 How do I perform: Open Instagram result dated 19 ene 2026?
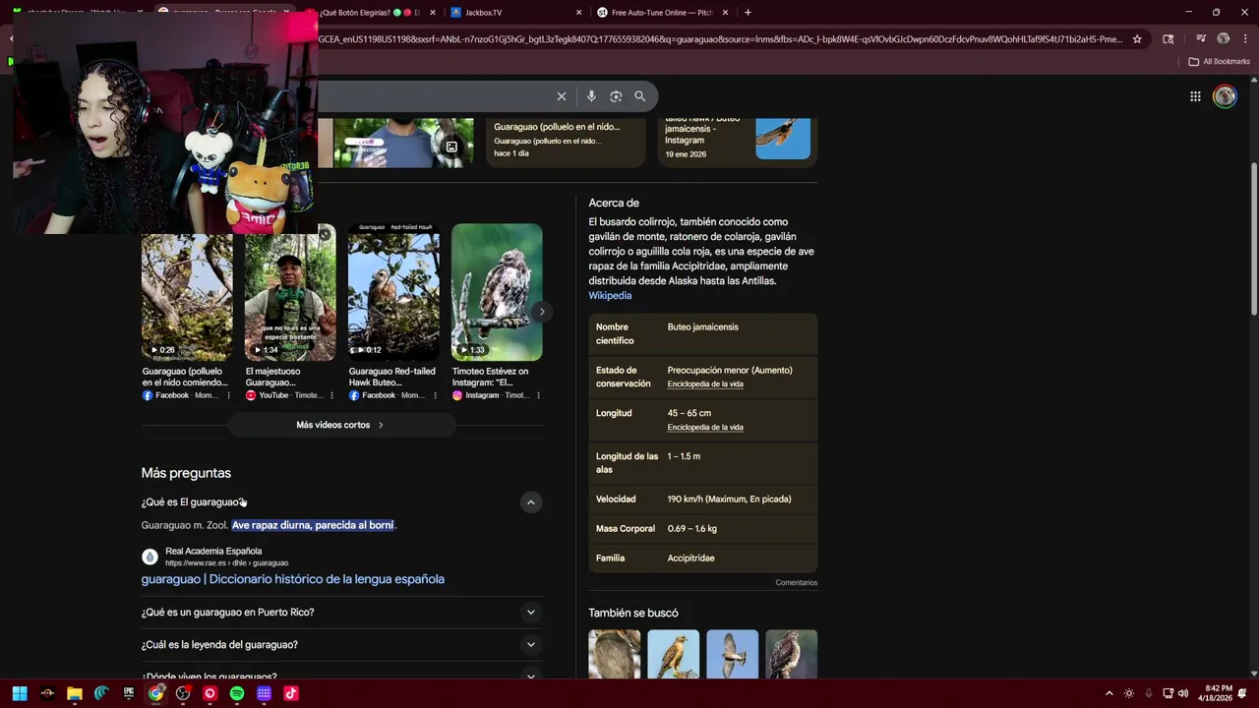click(x=738, y=141)
